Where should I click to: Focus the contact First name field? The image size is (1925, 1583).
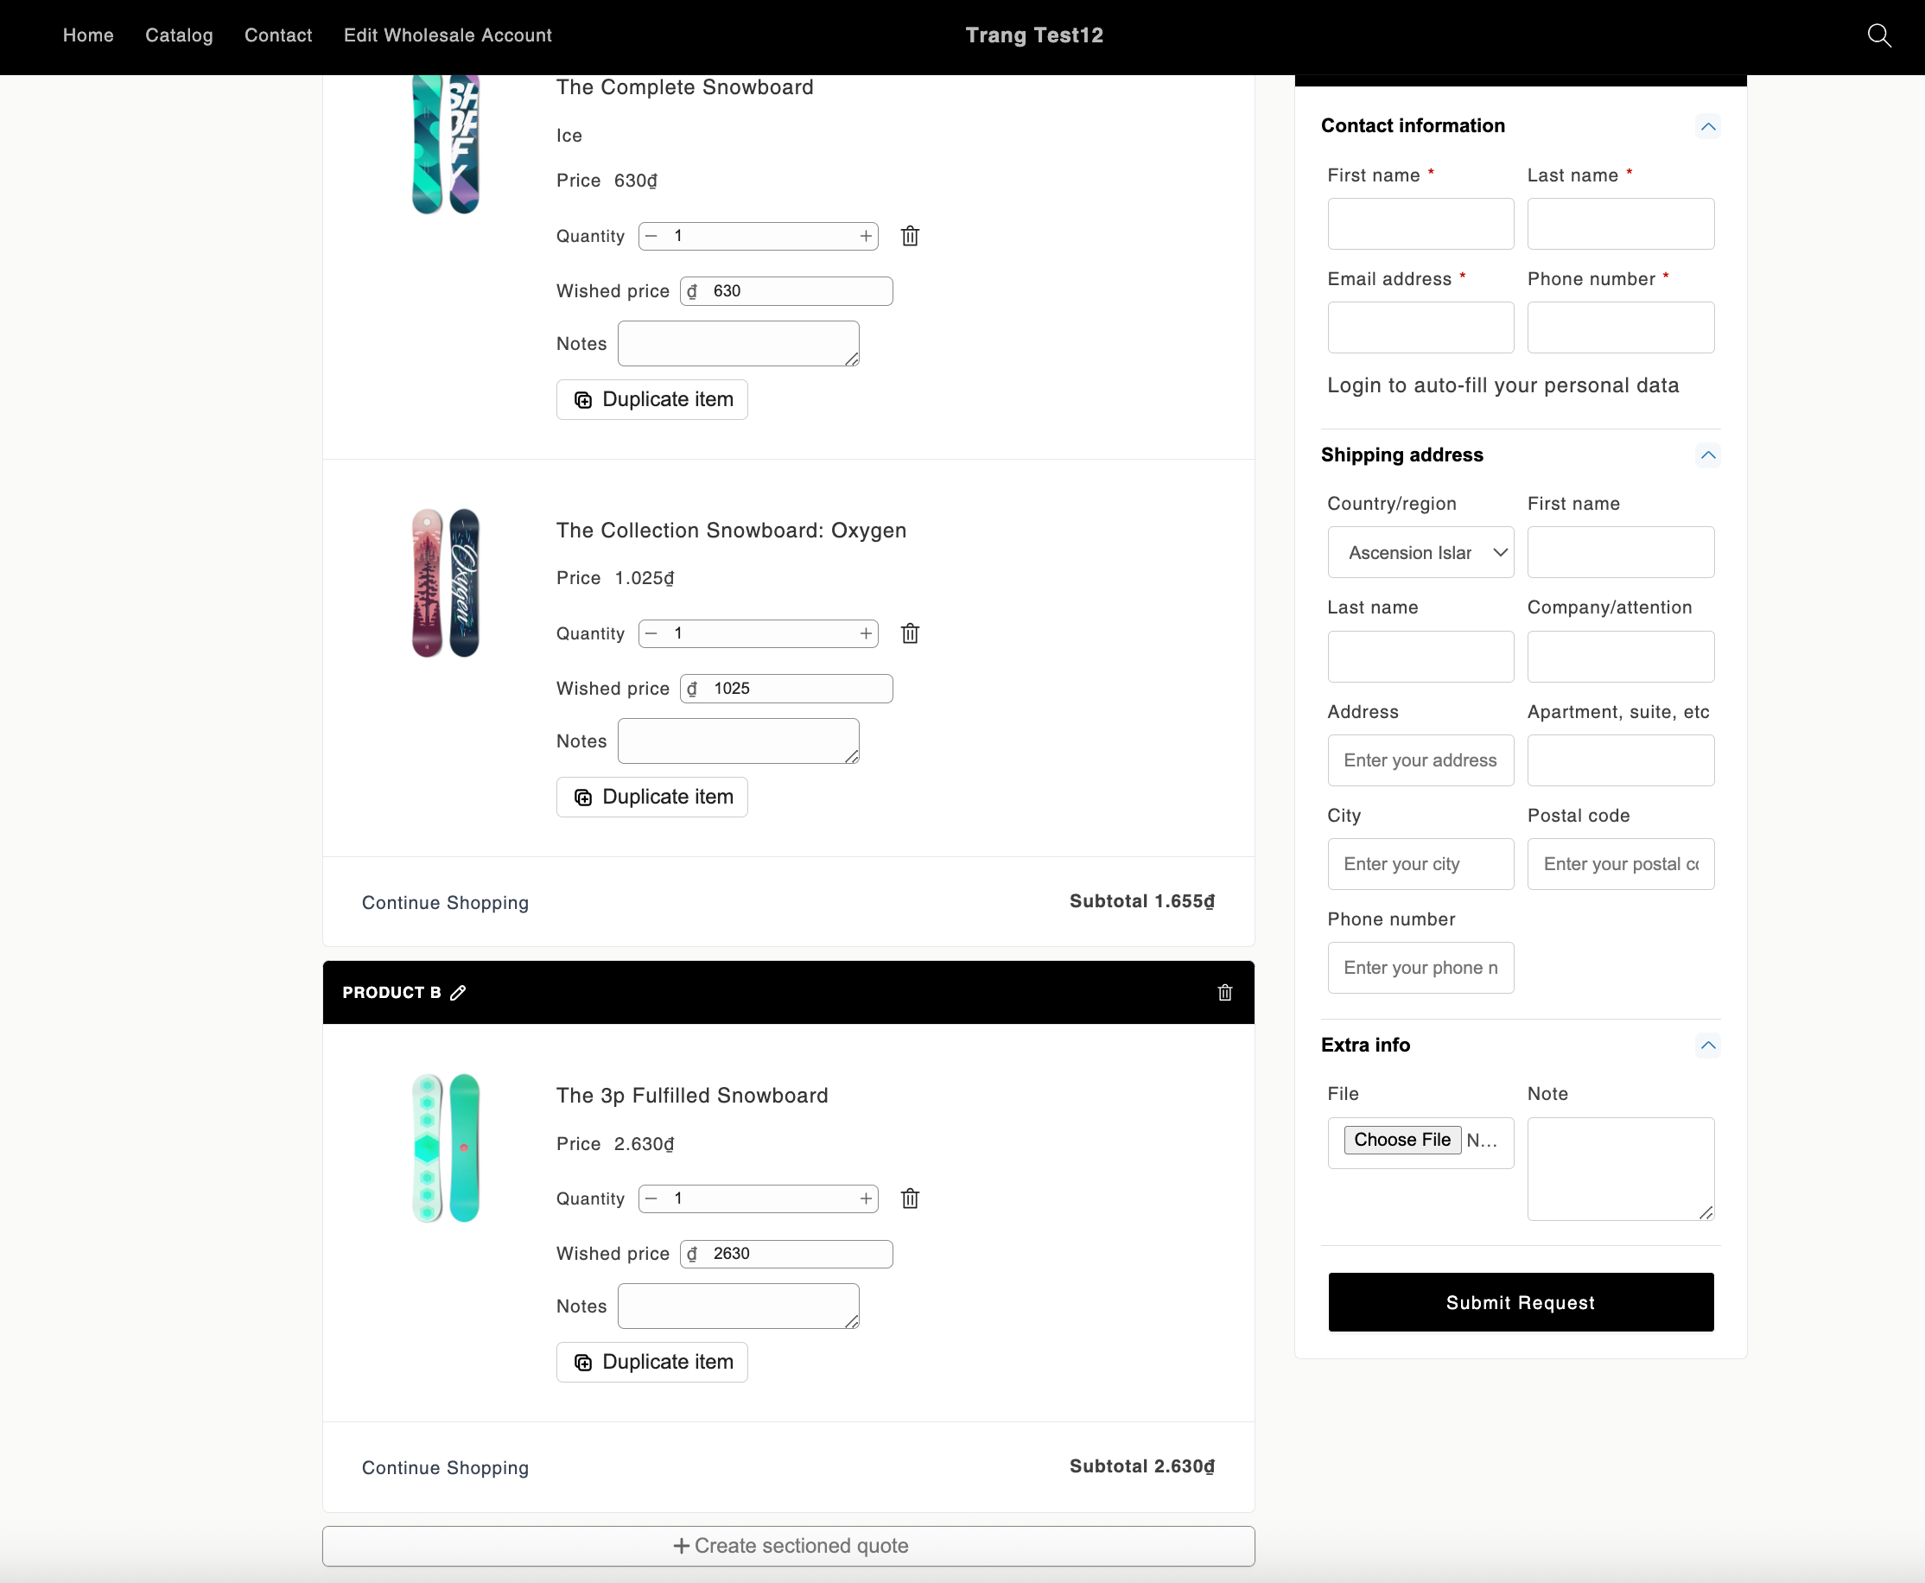(x=1420, y=225)
